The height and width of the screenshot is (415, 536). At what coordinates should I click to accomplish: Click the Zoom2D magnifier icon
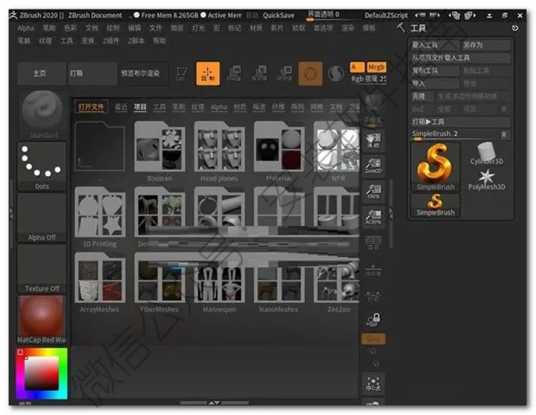coord(373,166)
